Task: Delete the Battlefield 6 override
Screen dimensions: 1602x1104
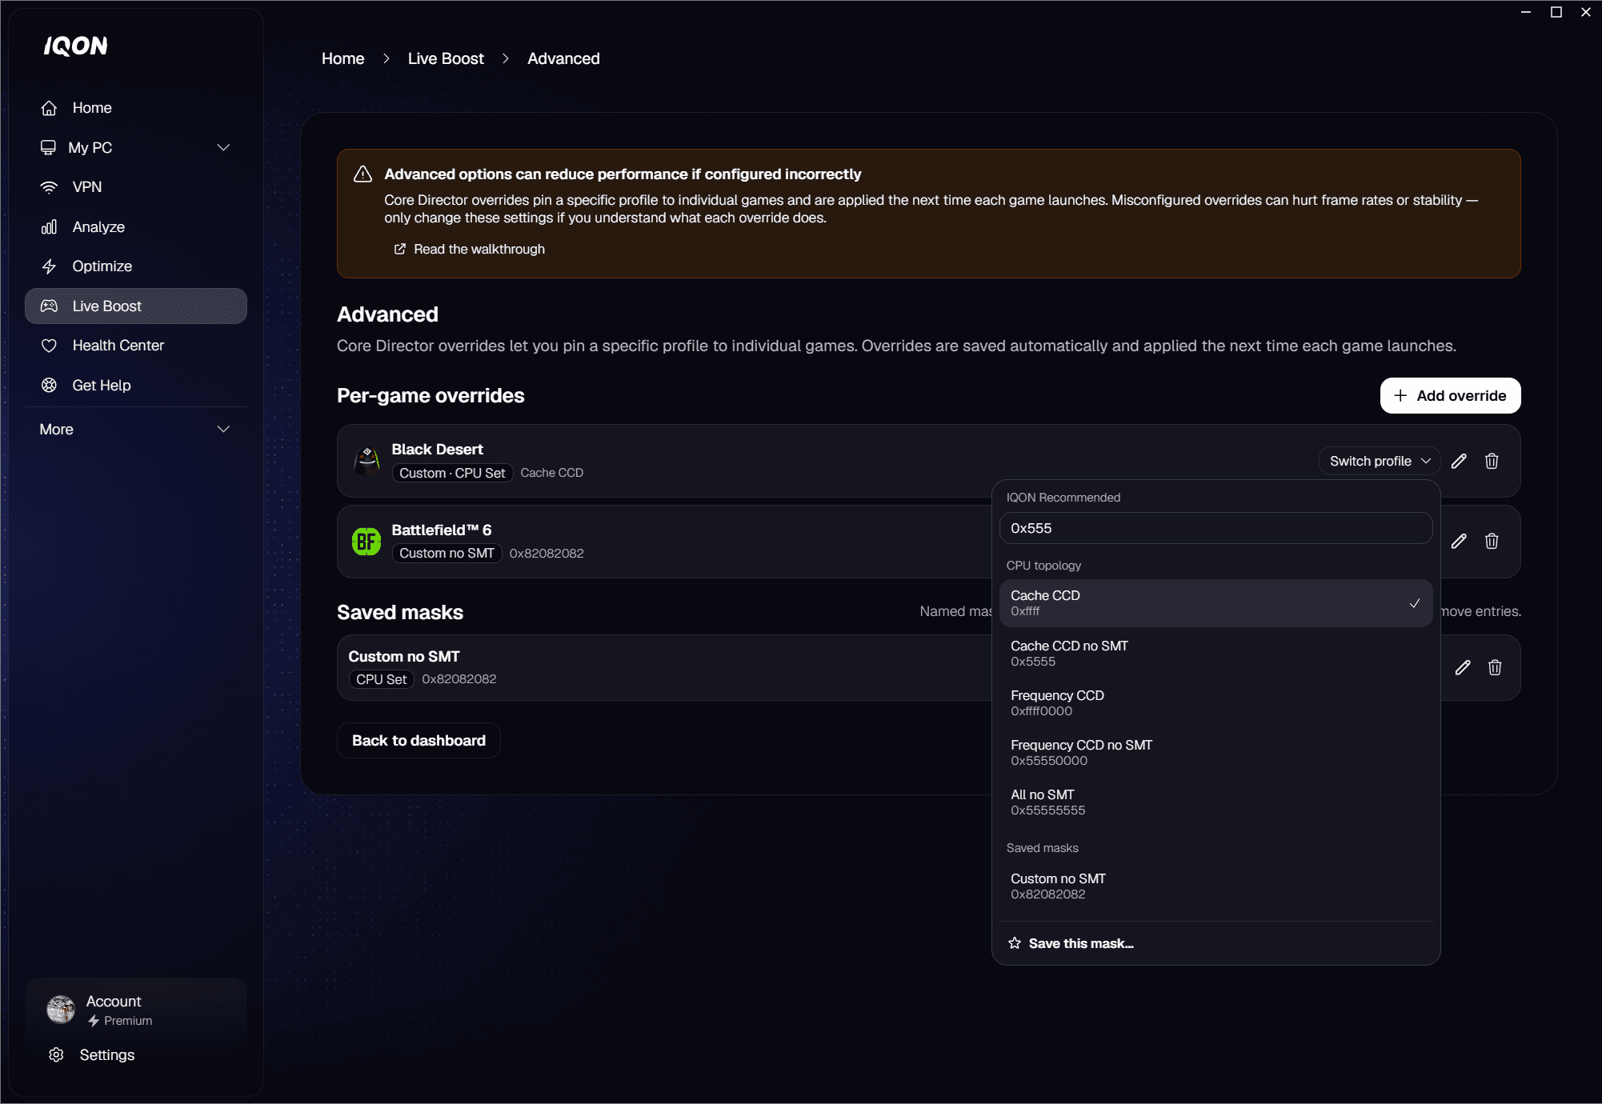Action: (1492, 541)
